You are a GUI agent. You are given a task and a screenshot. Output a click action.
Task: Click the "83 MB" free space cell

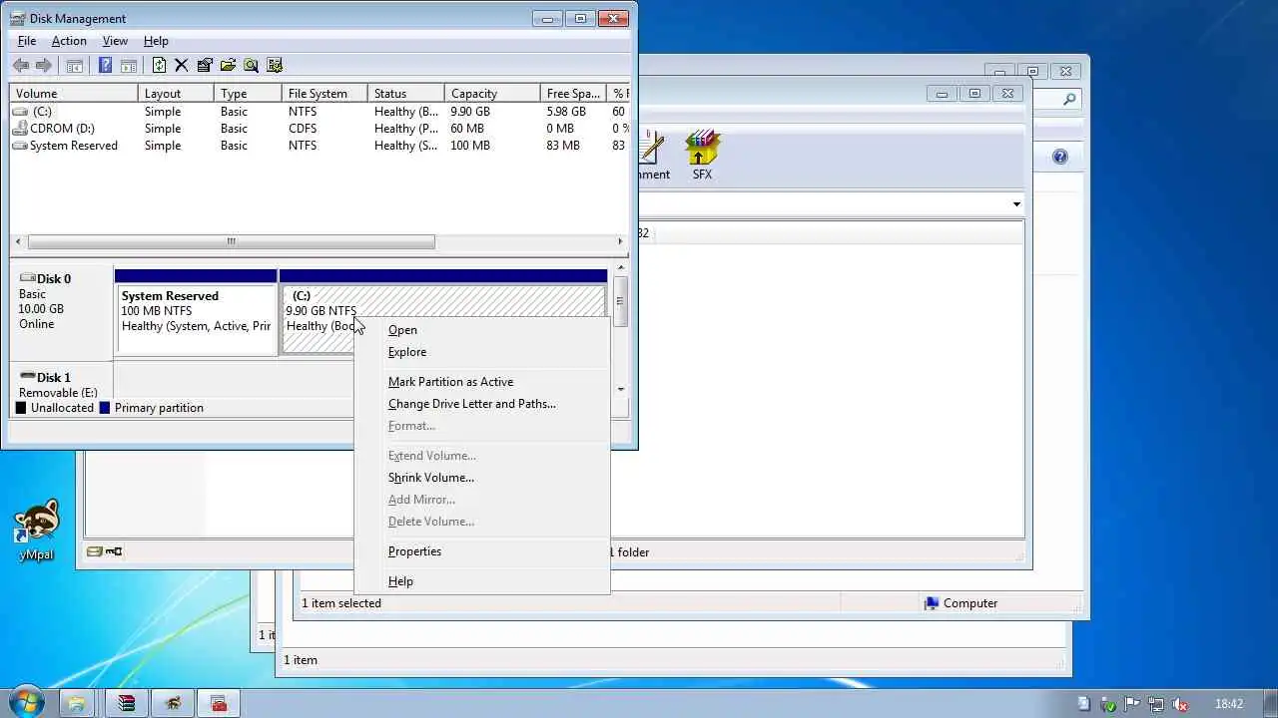click(563, 146)
